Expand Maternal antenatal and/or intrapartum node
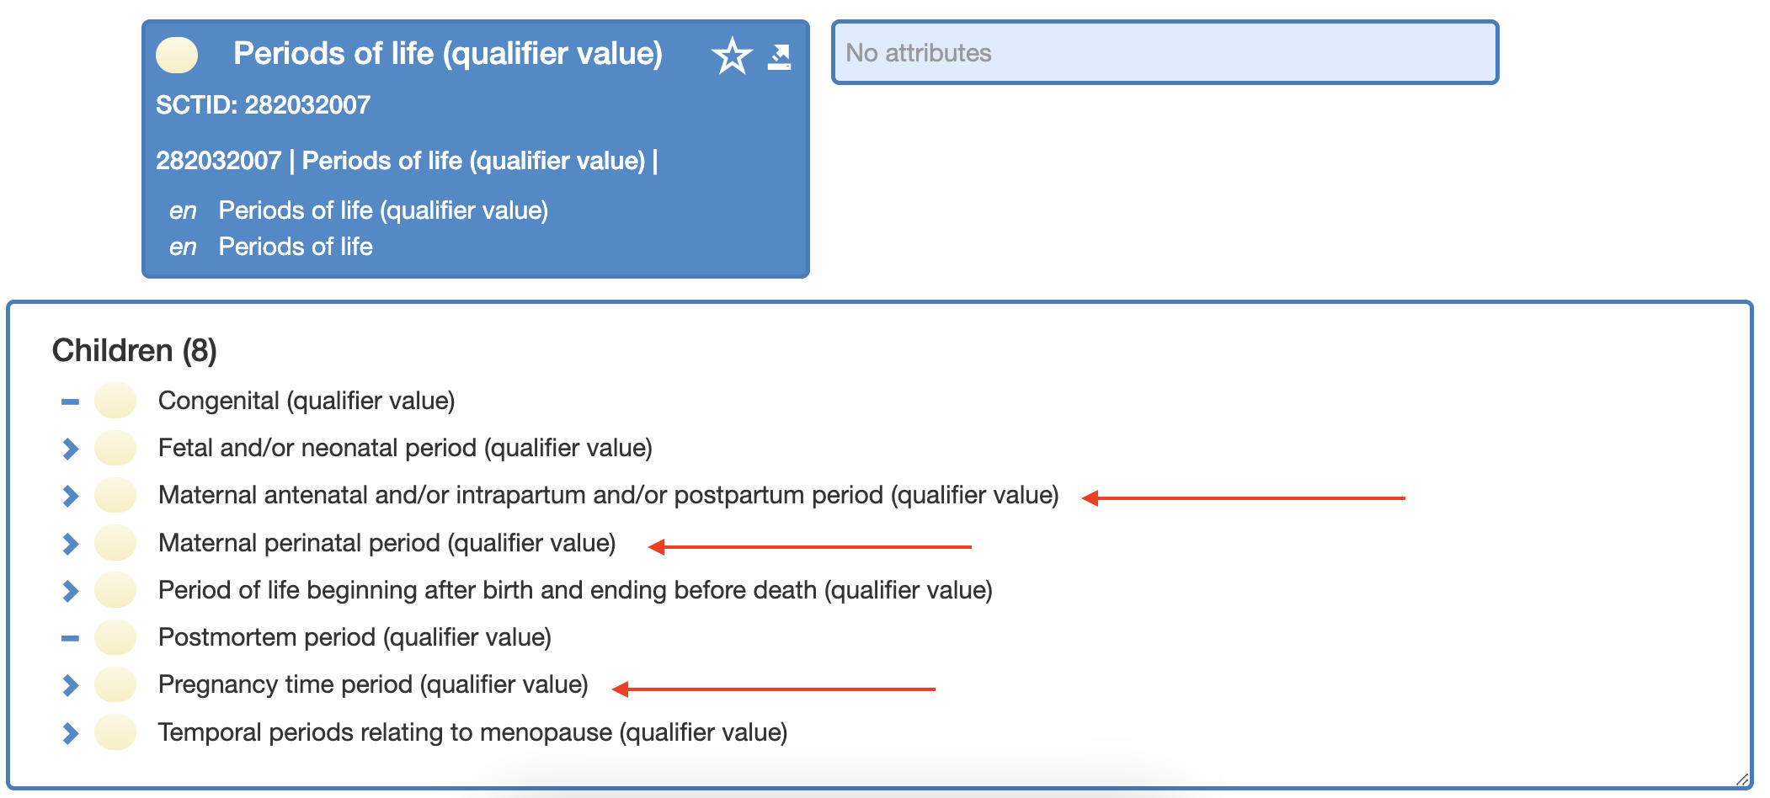The height and width of the screenshot is (798, 1770). tap(71, 496)
